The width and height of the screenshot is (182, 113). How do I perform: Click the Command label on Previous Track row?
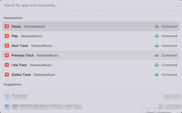click(x=169, y=55)
